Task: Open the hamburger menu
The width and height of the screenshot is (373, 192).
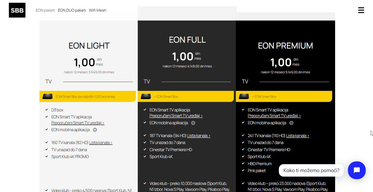Action: pyautogui.click(x=361, y=10)
